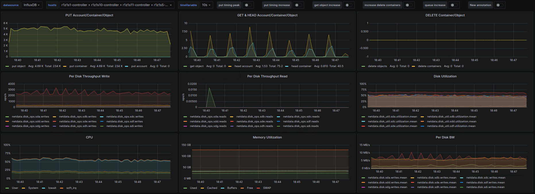Viewport: 535px width, 194px height.
Task: Expand the hostIs controller selection dropdown
Action: pyautogui.click(x=116, y=5)
